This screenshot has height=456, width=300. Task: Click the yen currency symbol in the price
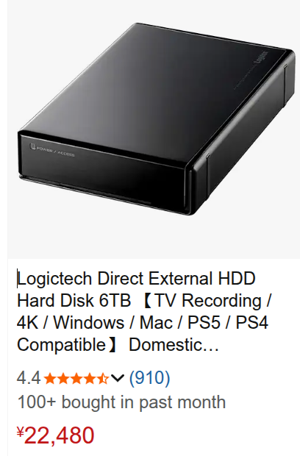tap(21, 432)
